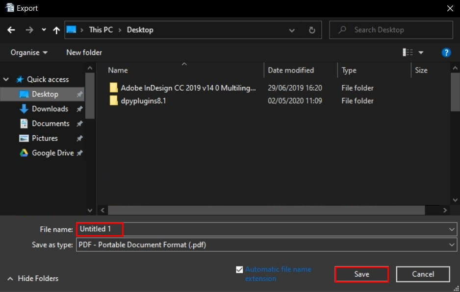460x292 pixels.
Task: Click the search magnifier icon
Action: (342, 30)
